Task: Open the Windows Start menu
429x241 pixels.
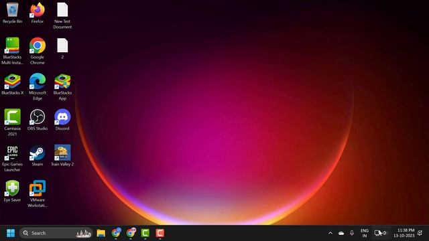Action: [x=11, y=233]
